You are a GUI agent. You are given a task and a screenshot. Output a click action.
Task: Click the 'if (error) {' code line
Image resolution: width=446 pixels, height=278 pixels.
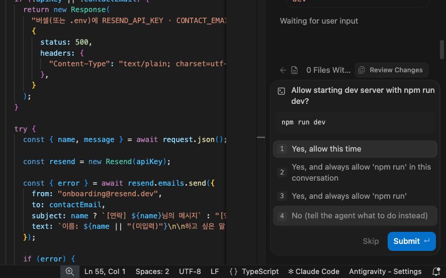point(49,259)
